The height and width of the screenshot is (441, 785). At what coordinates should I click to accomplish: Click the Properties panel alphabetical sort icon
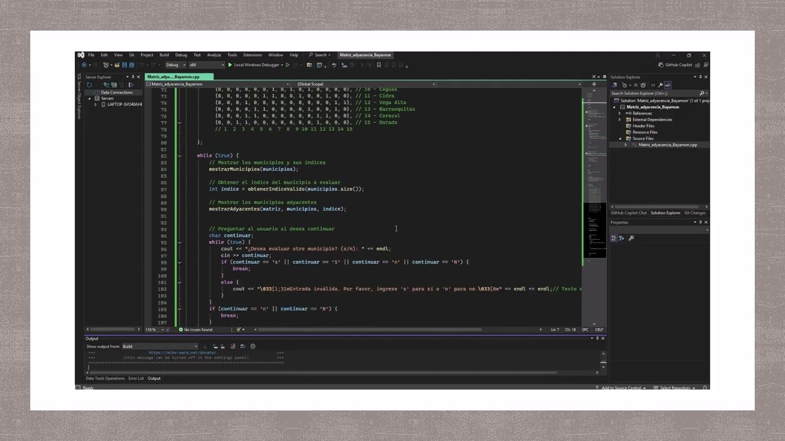pyautogui.click(x=622, y=238)
